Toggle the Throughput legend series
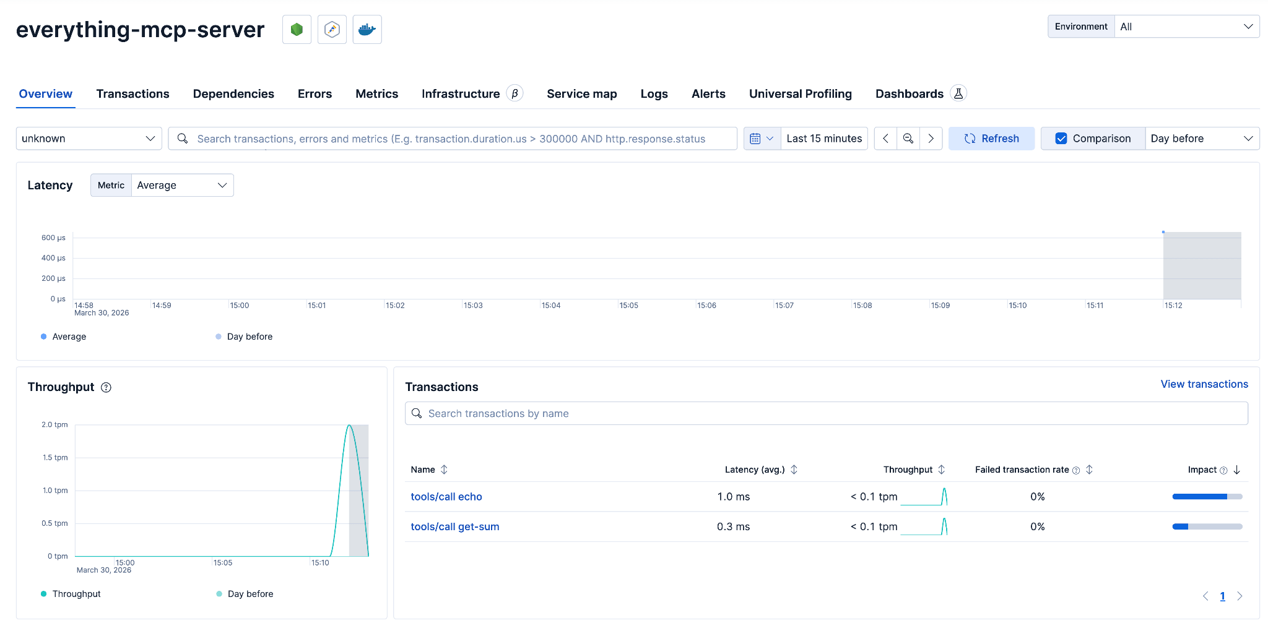 (x=71, y=594)
